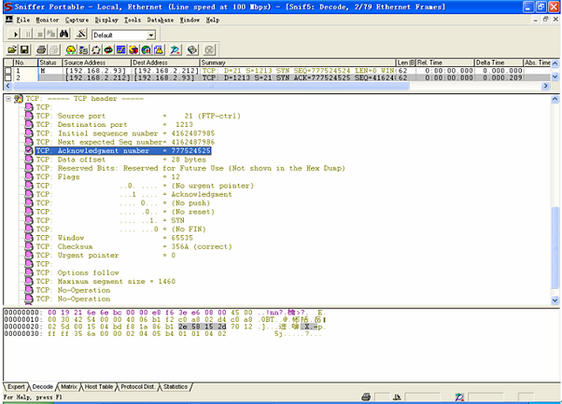Open the Default filter dropdown
This screenshot has height=404, width=562.
point(151,35)
